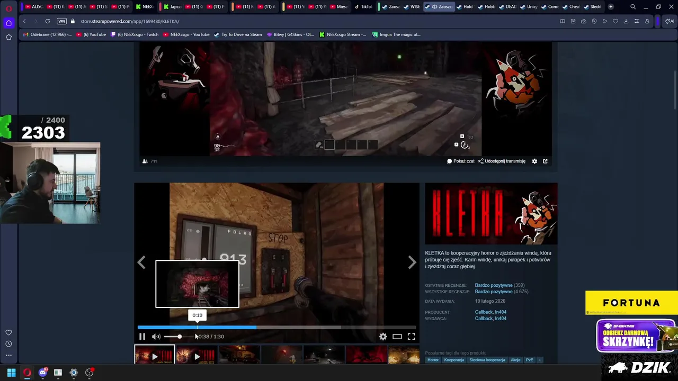Open broadcast settings gear icon
The width and height of the screenshot is (678, 381).
click(534, 161)
